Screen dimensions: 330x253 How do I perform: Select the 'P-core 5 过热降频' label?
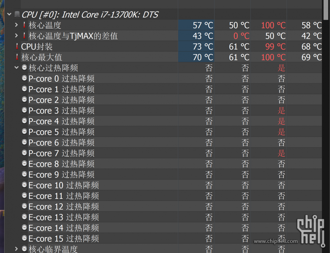tap(61, 132)
